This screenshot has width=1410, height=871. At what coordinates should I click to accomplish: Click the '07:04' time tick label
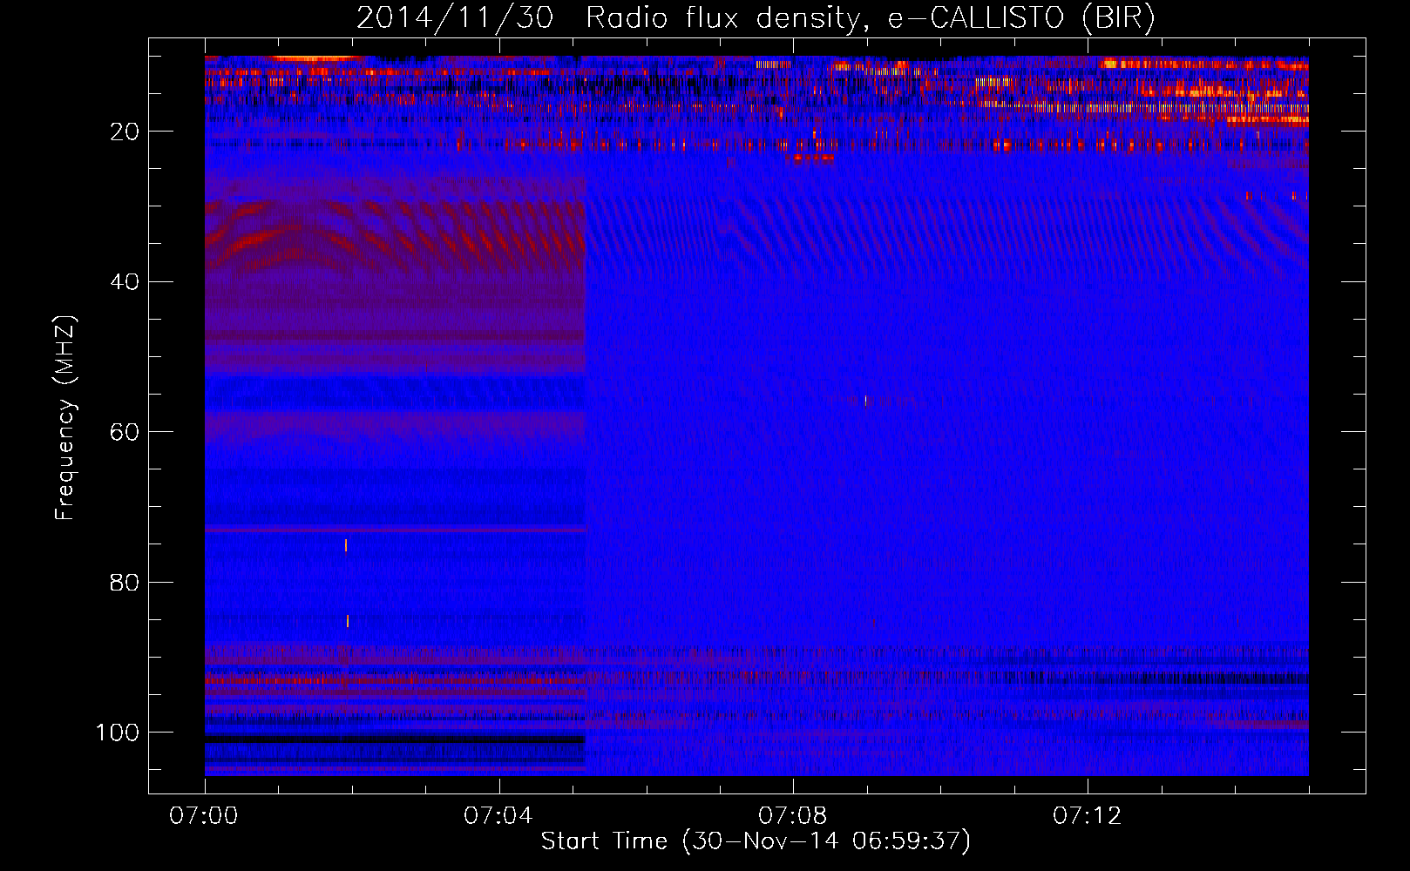coord(498,816)
